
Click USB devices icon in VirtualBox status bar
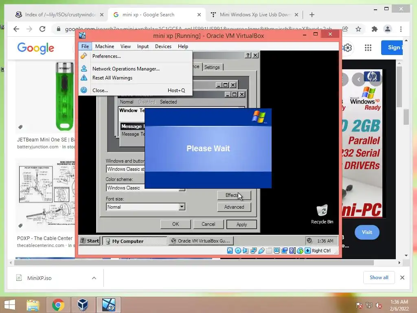261,251
